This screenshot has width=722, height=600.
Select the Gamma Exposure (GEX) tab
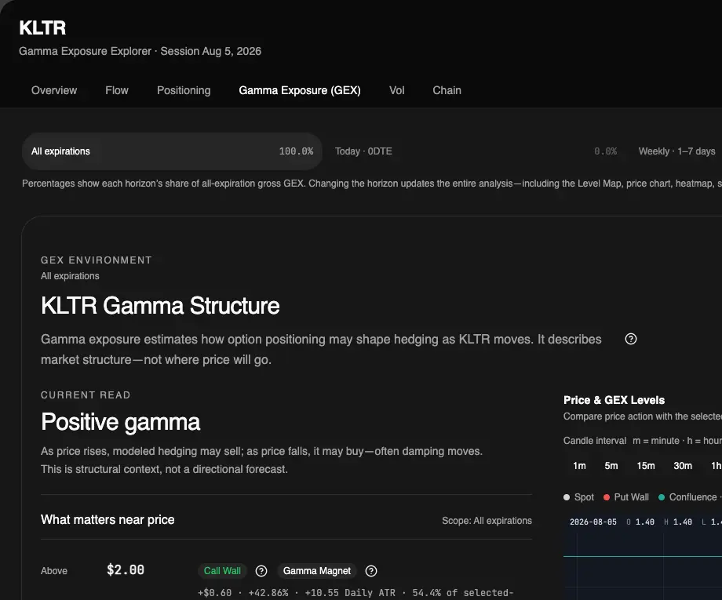299,90
